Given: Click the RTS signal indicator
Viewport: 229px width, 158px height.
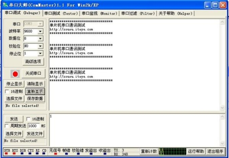Looking at the screenshot, I should pyautogui.click(x=15, y=151).
